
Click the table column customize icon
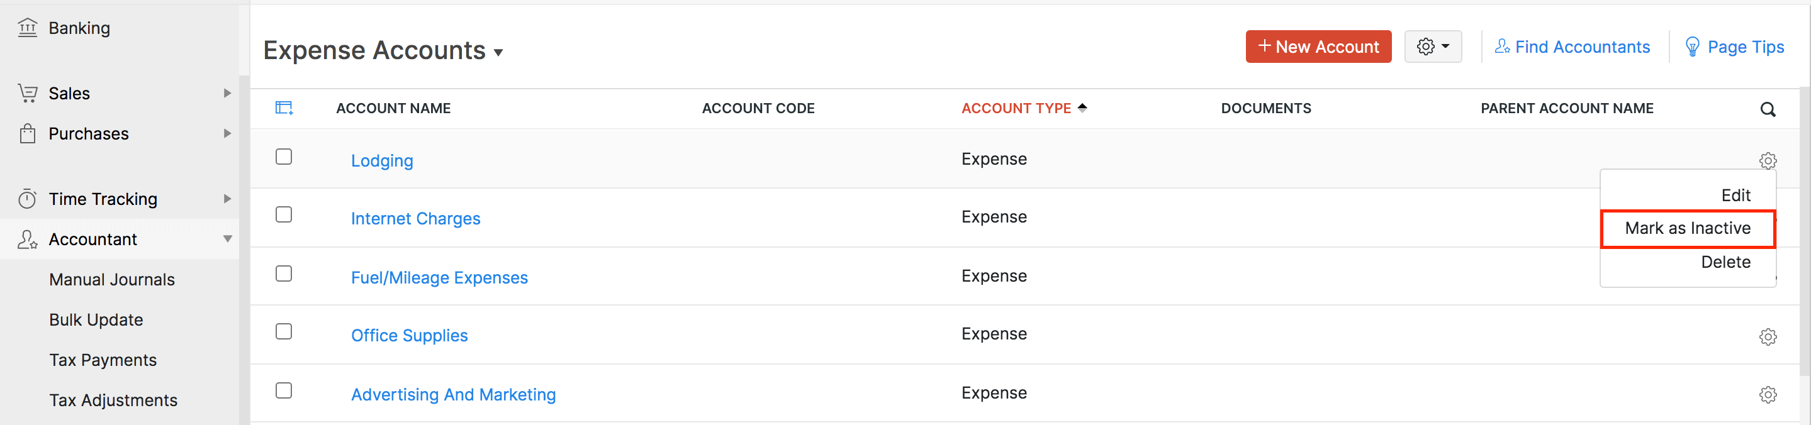click(x=284, y=108)
